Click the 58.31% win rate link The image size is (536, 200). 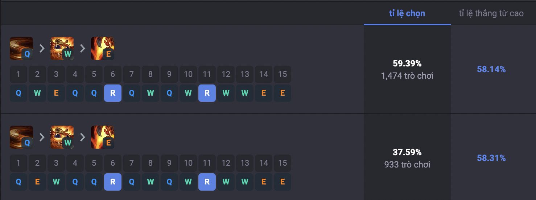491,158
